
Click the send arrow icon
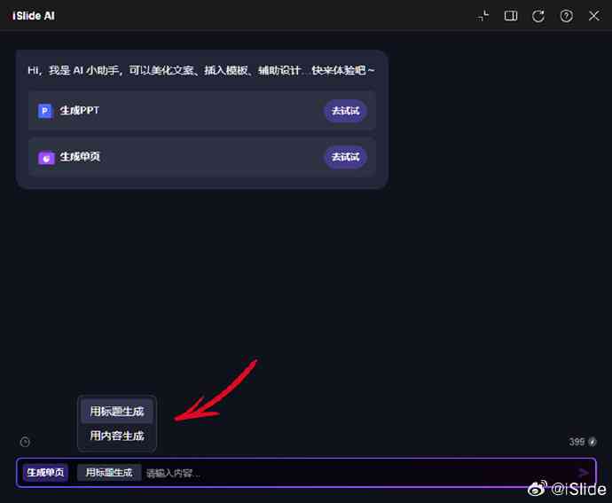(583, 473)
